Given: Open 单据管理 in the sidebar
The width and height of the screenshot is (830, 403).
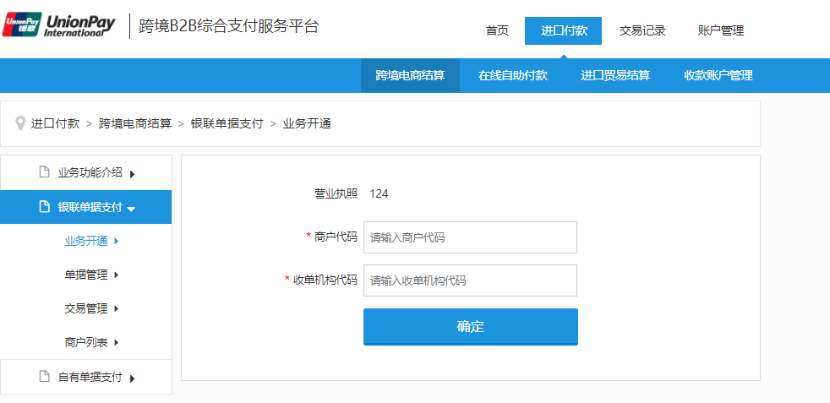Looking at the screenshot, I should pos(86,275).
